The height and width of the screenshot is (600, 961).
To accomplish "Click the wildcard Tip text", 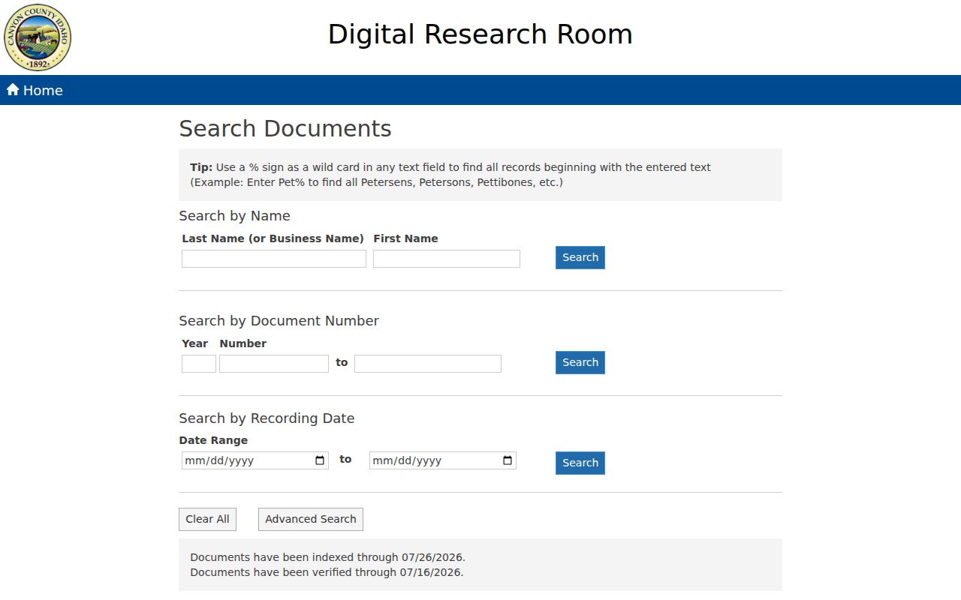I will click(450, 175).
